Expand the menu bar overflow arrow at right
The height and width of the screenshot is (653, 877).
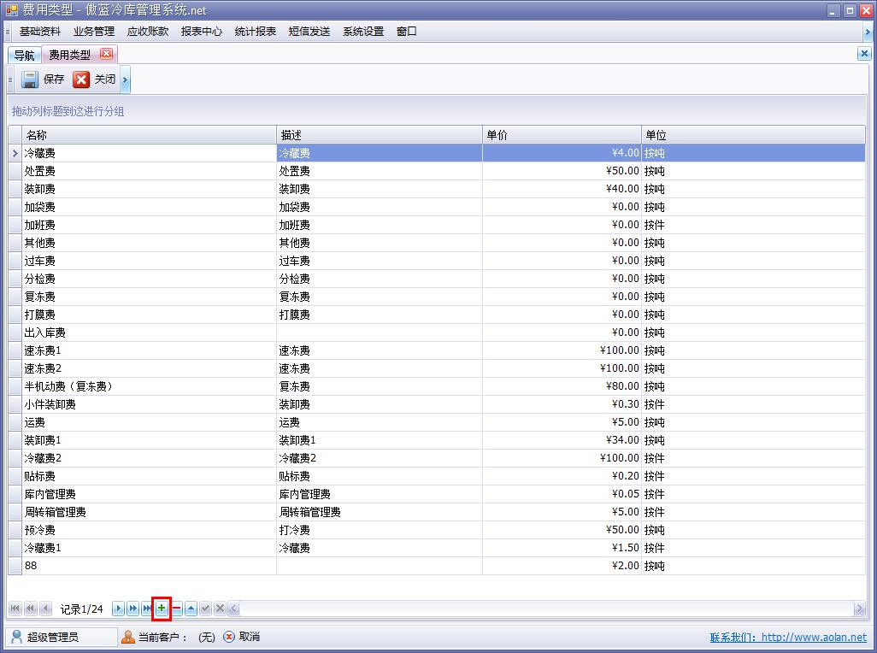pyautogui.click(x=868, y=32)
